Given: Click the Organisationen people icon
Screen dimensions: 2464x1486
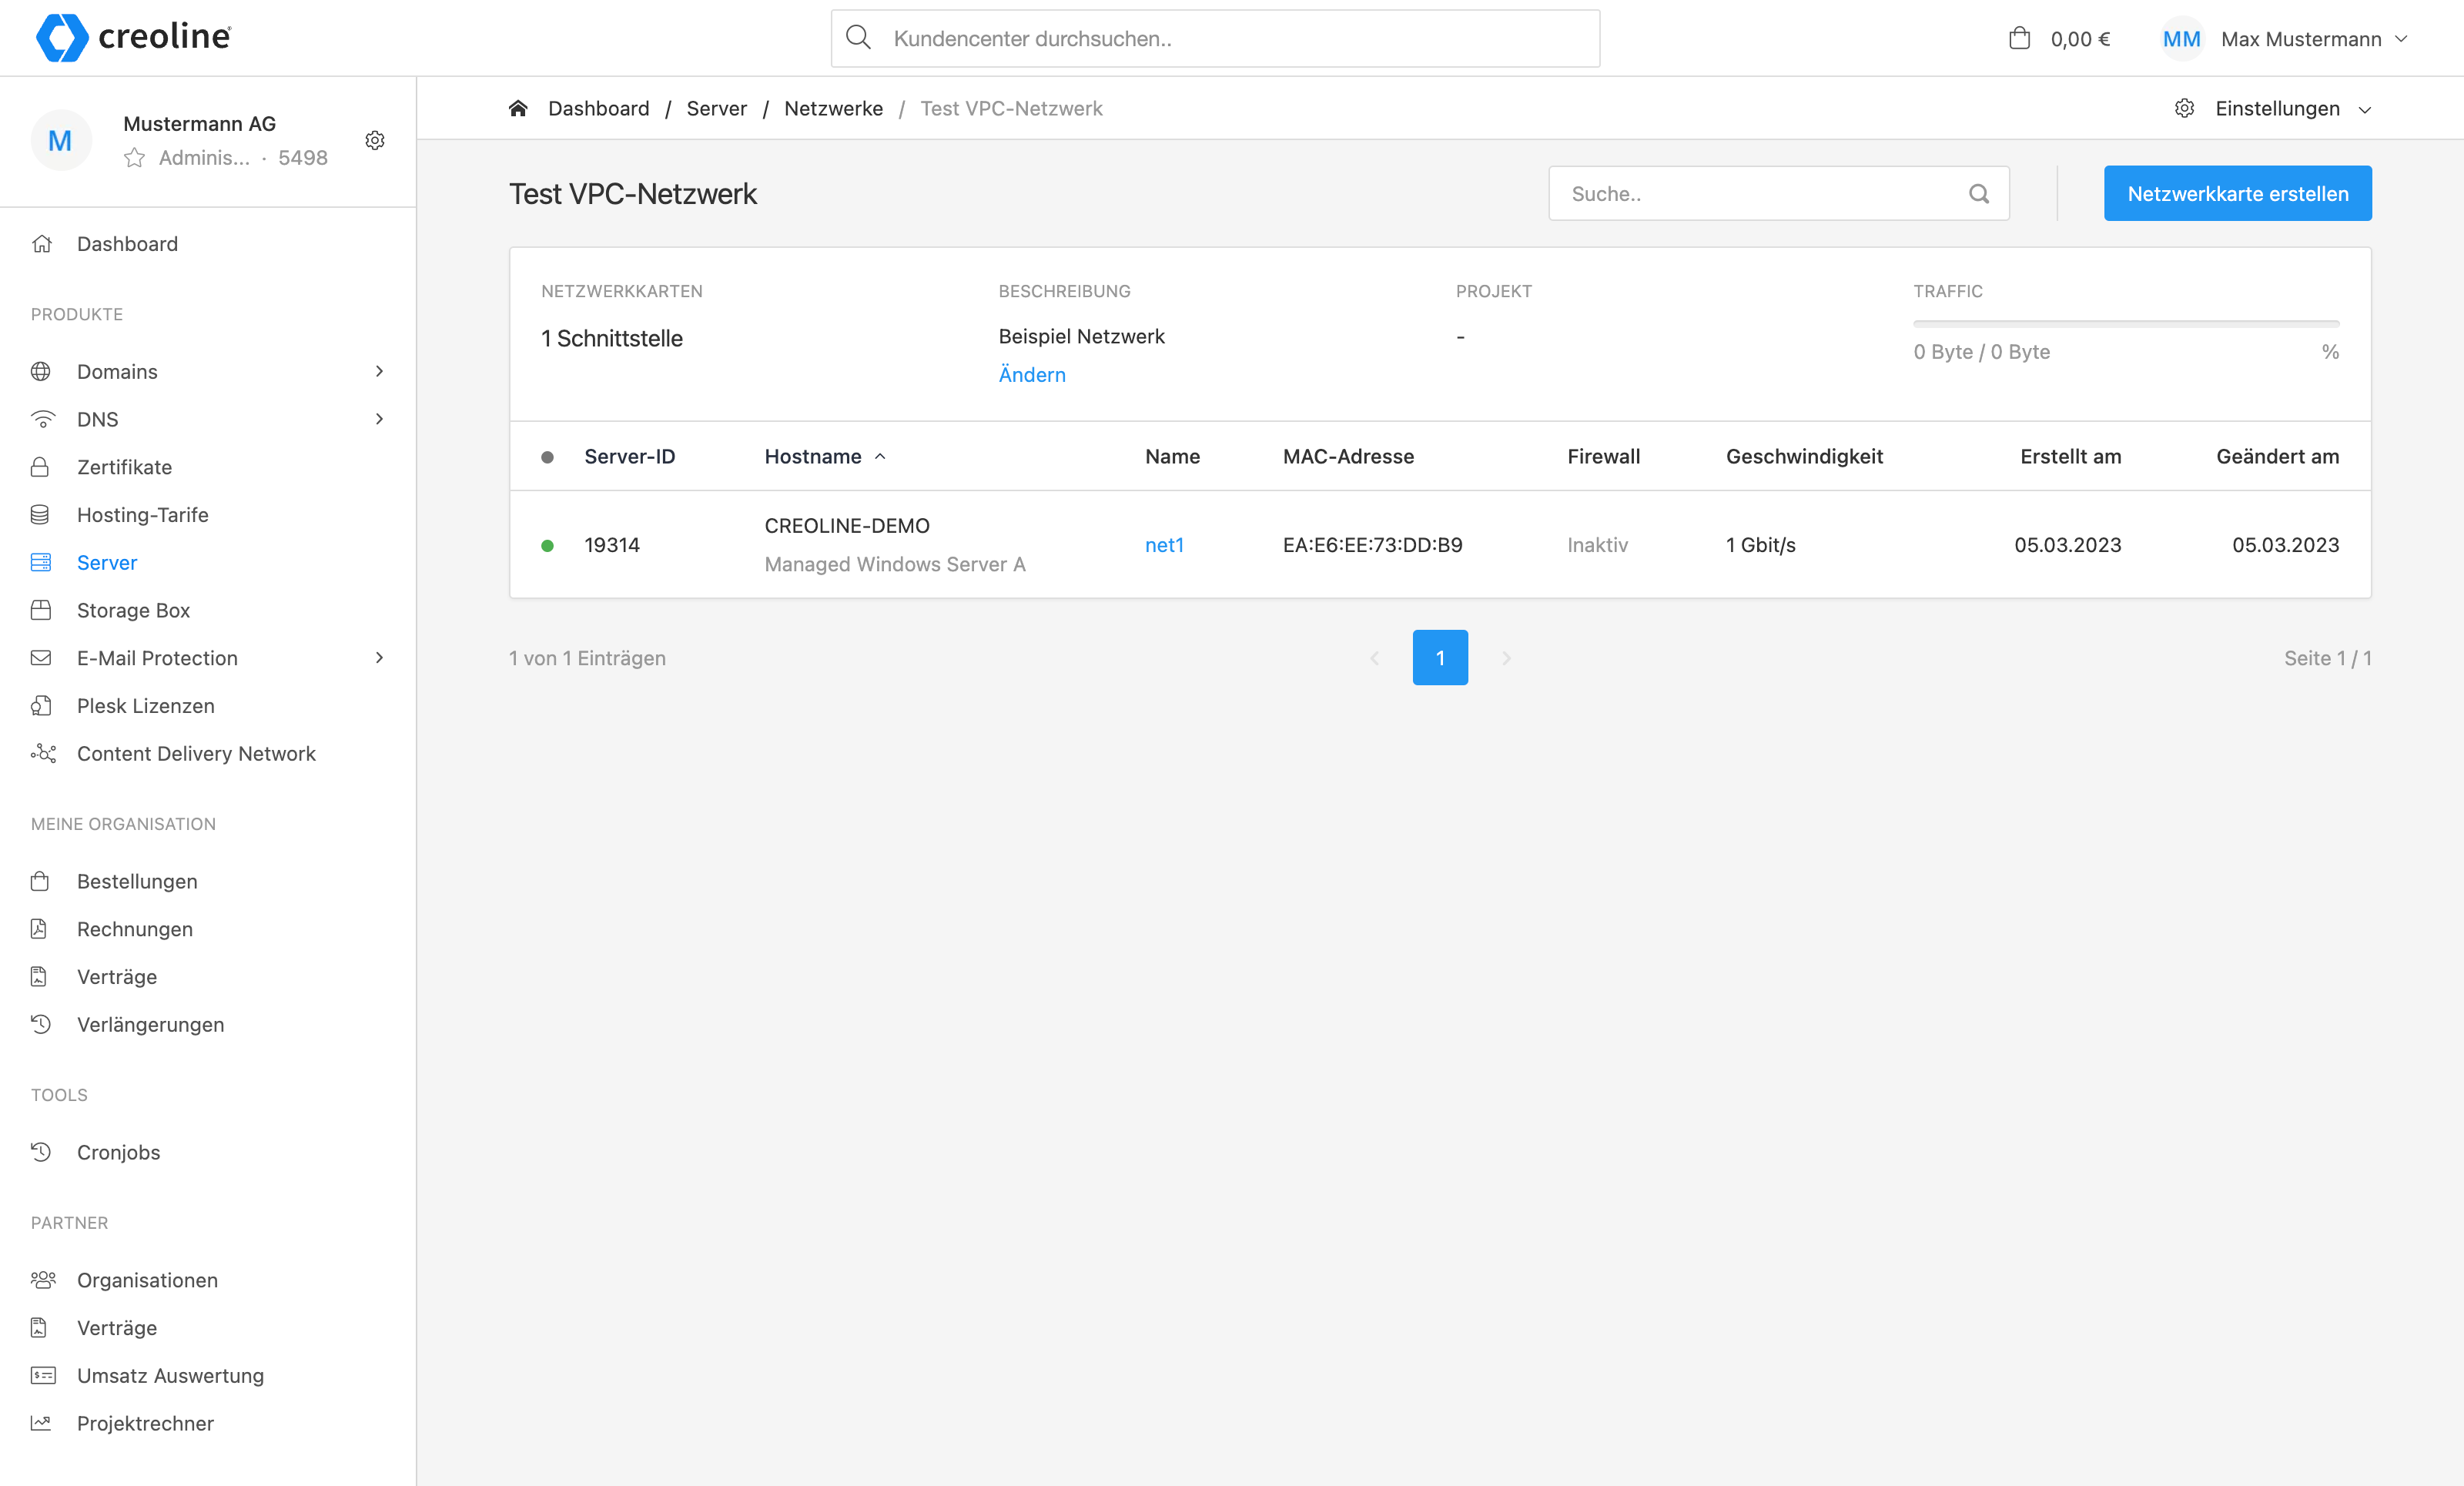Looking at the screenshot, I should [43, 1280].
